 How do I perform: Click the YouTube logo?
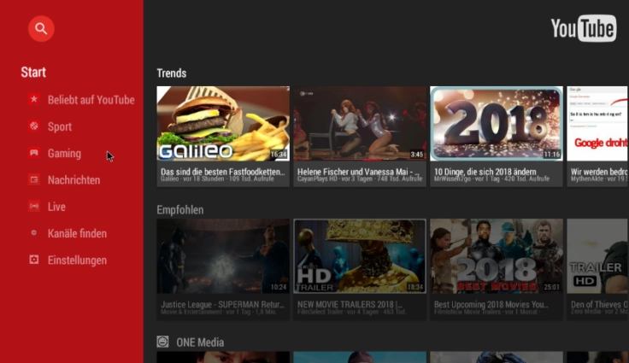coord(584,28)
